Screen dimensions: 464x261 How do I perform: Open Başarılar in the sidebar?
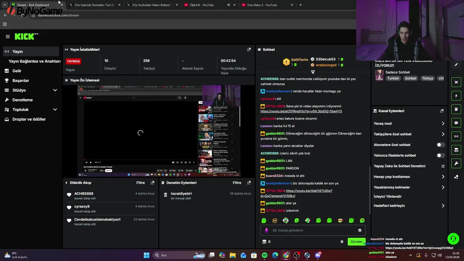point(30,80)
